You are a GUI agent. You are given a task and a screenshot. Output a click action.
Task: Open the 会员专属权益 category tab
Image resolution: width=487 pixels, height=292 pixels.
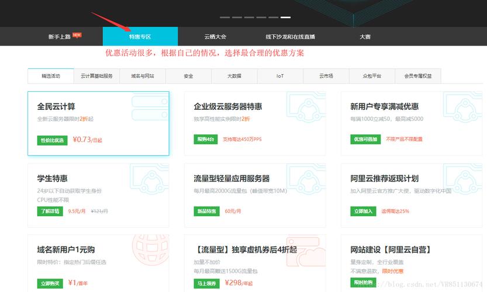[x=418, y=76]
